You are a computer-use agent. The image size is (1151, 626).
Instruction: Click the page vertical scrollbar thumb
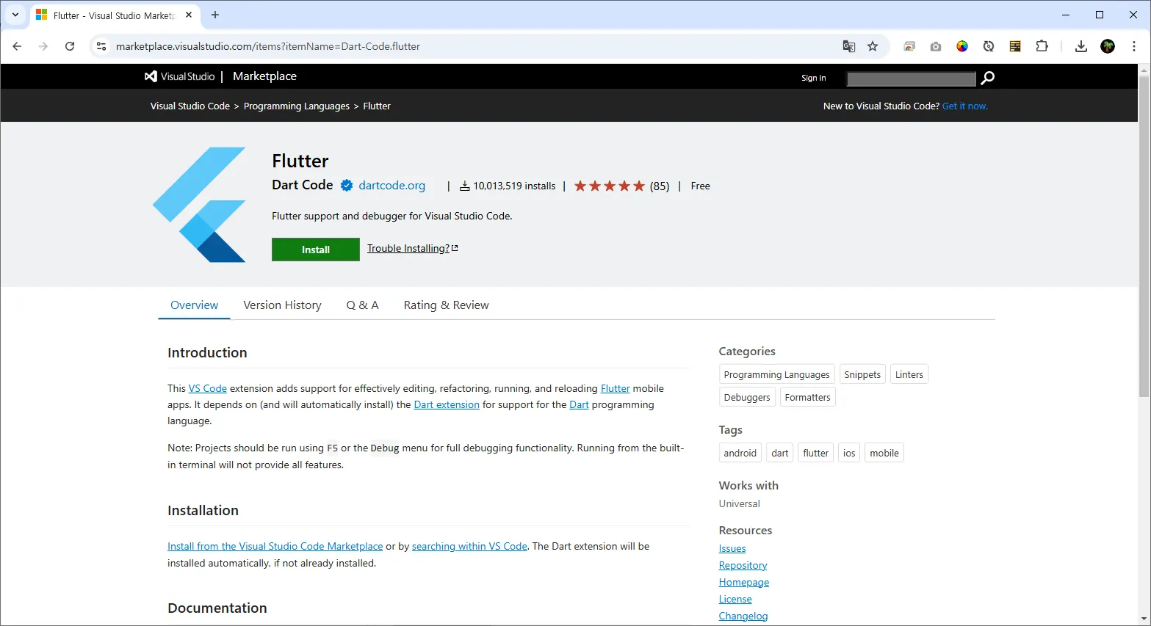[1144, 235]
